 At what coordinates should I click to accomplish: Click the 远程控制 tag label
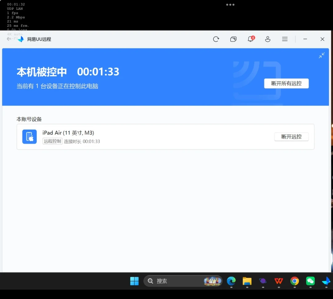click(52, 141)
